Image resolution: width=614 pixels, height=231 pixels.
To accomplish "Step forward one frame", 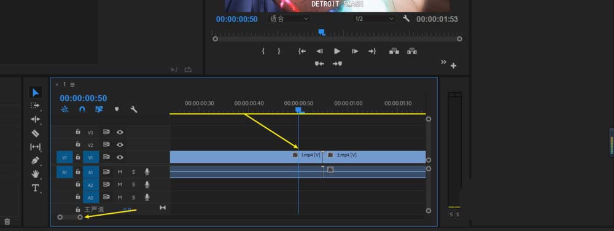I will tap(355, 51).
